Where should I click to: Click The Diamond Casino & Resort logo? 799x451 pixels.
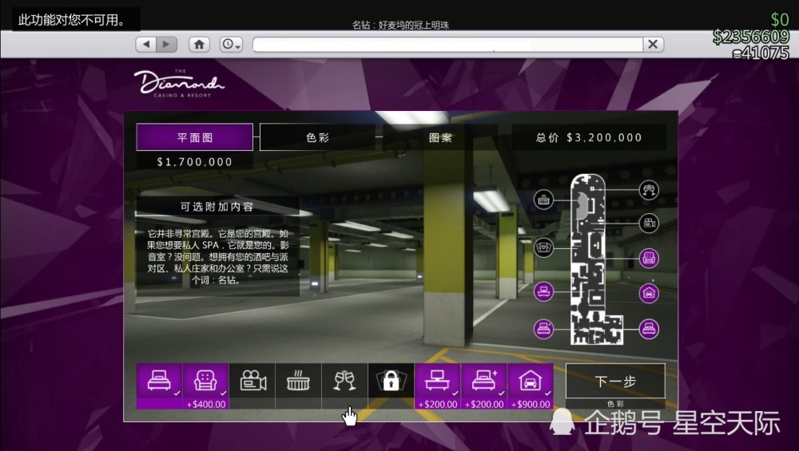(179, 83)
